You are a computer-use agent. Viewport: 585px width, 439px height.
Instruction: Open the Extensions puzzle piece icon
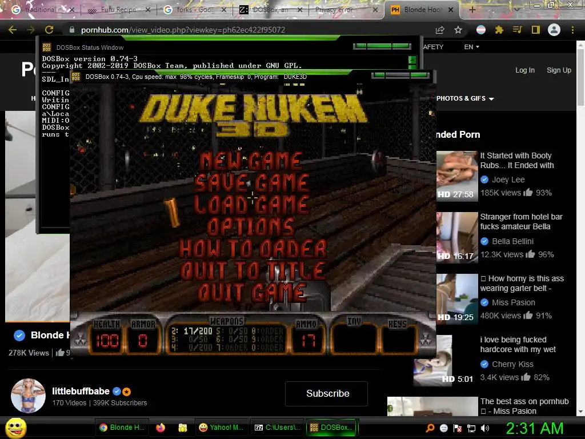(x=499, y=30)
